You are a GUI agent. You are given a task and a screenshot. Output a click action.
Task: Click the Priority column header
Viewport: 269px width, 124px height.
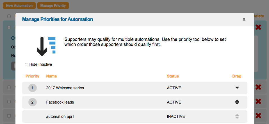(32, 76)
